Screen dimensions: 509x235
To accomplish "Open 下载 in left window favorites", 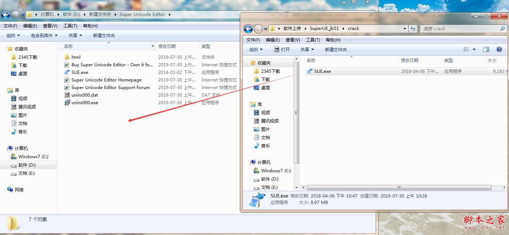I will coord(19,65).
